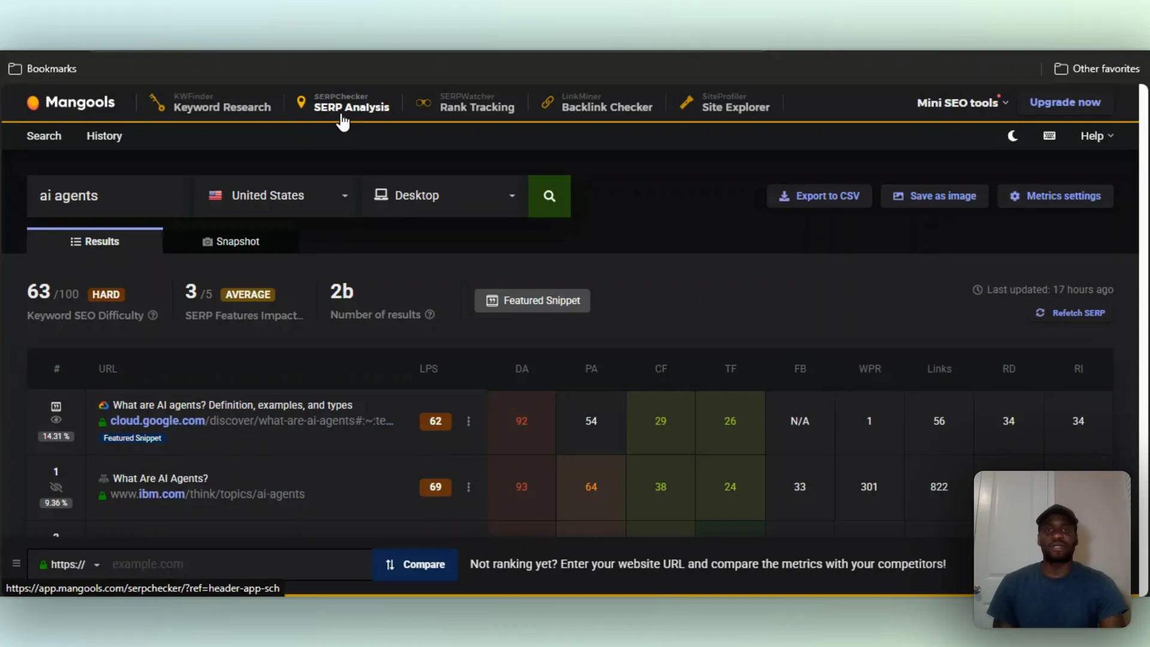Viewport: 1150px width, 647px height.
Task: Click the Featured Snippet button
Action: click(x=532, y=301)
